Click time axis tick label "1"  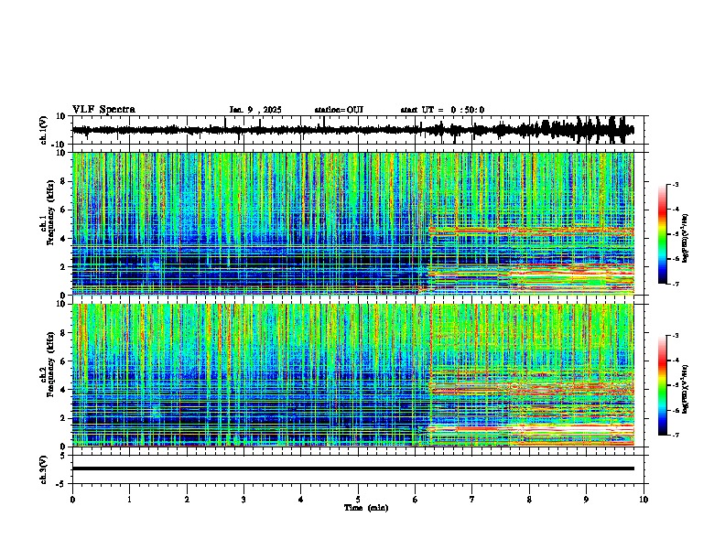(x=129, y=500)
